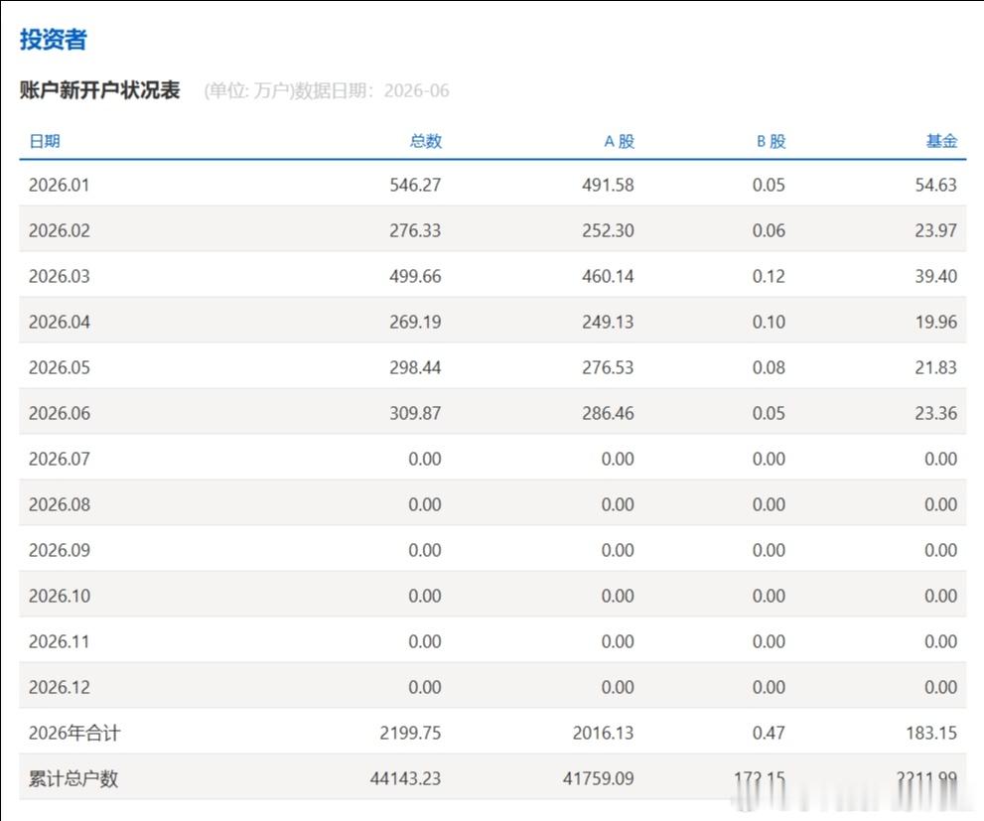
Task: Select total value 499.66
Action: (415, 277)
